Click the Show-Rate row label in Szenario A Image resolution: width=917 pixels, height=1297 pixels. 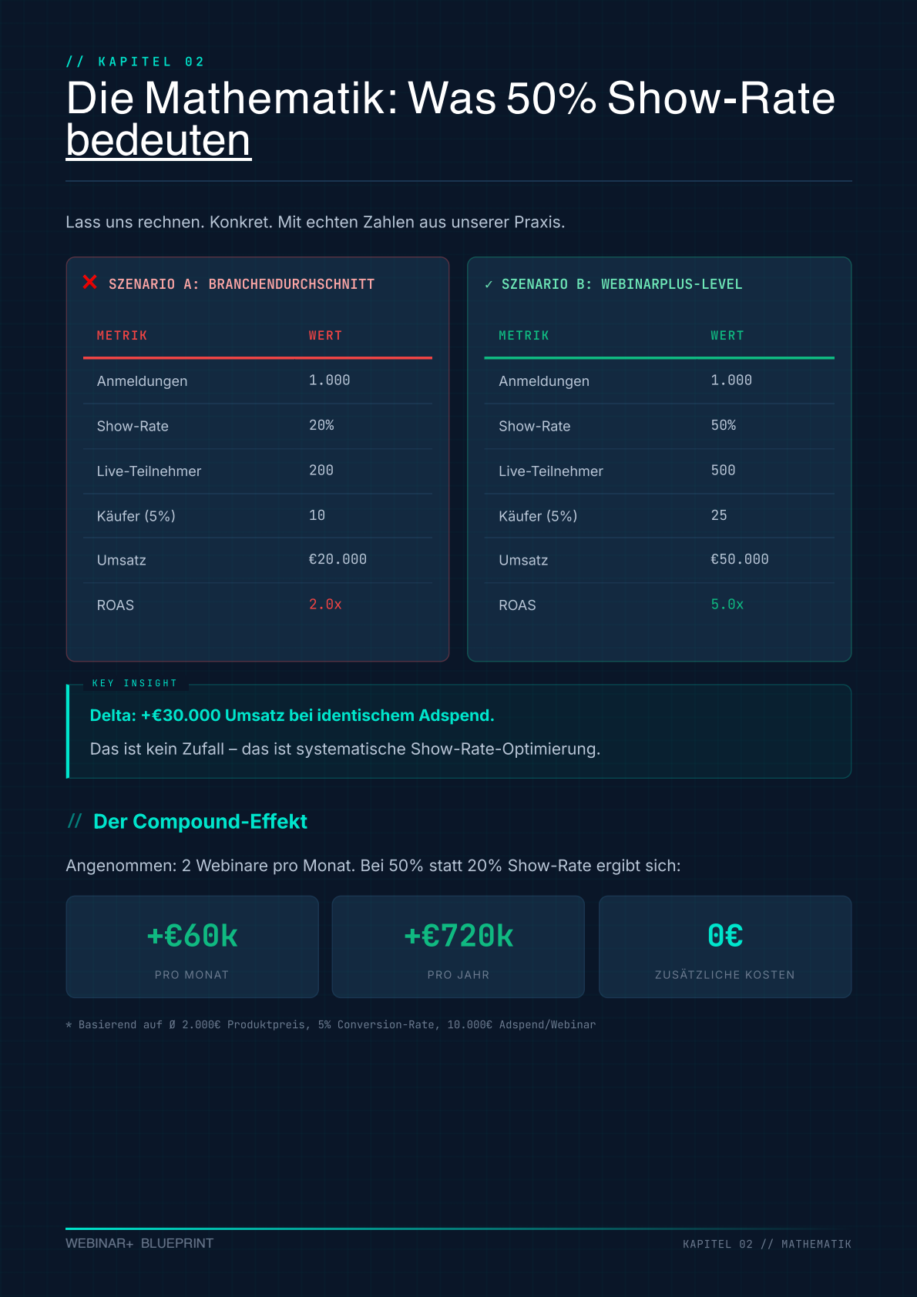(133, 426)
